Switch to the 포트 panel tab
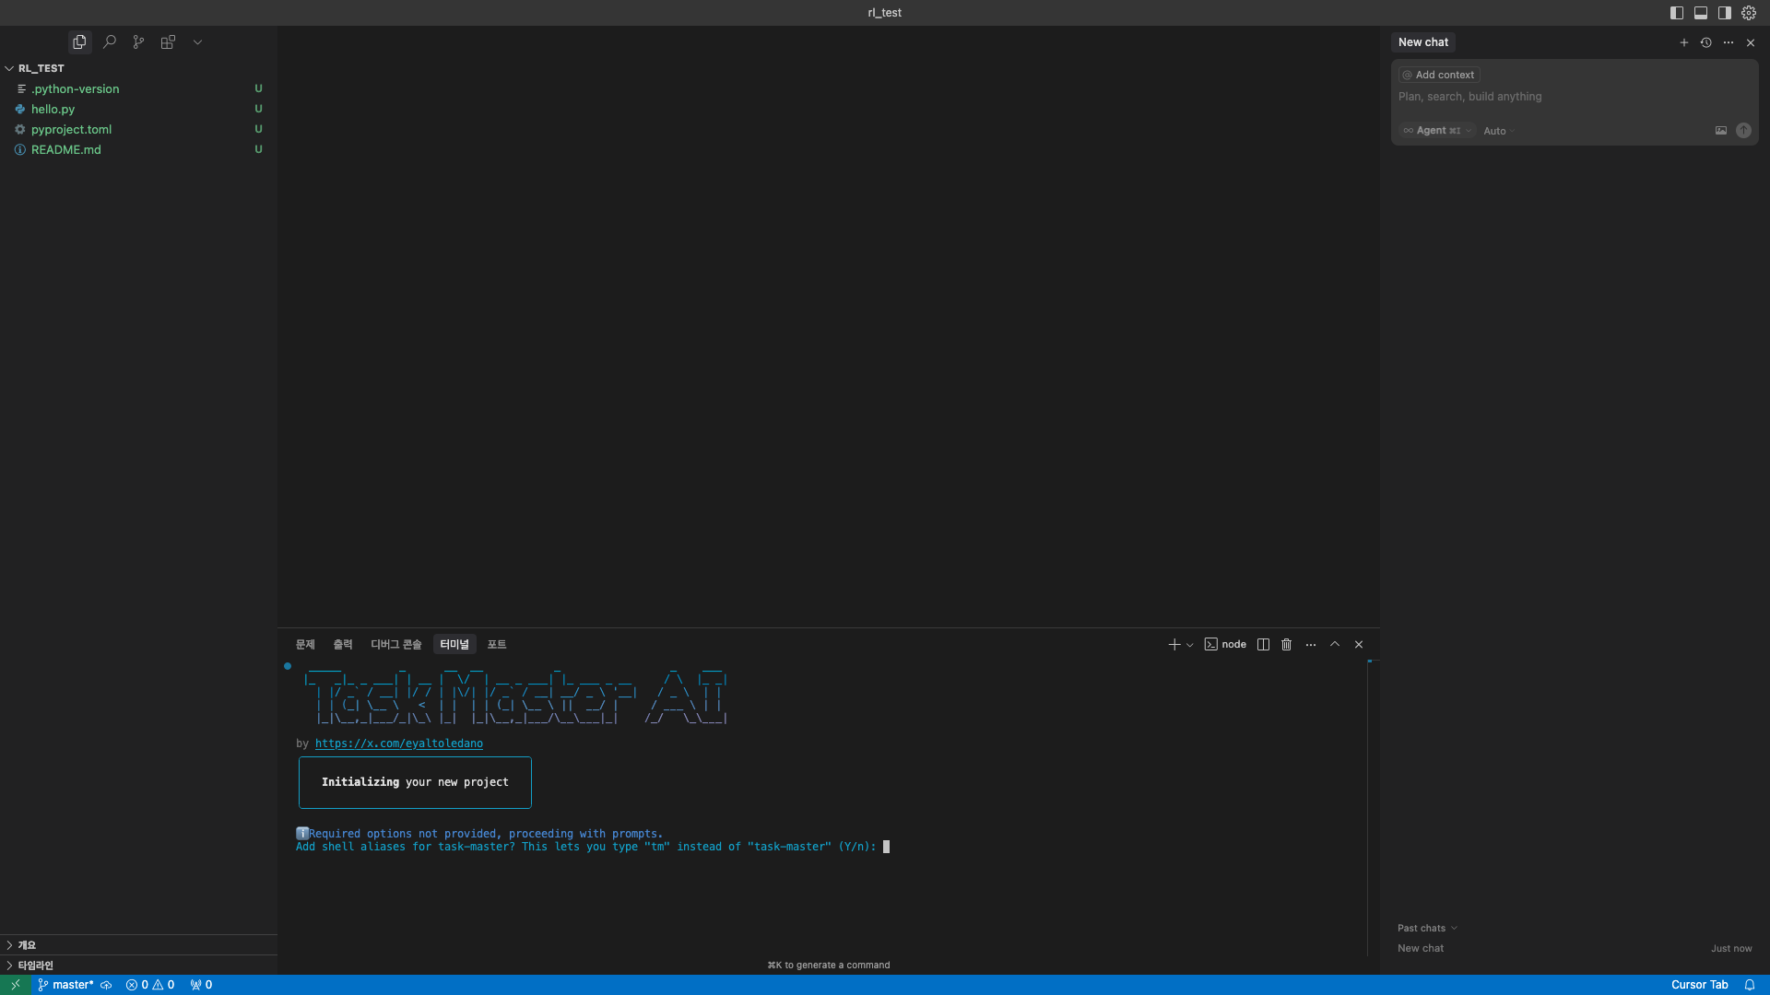 497,645
